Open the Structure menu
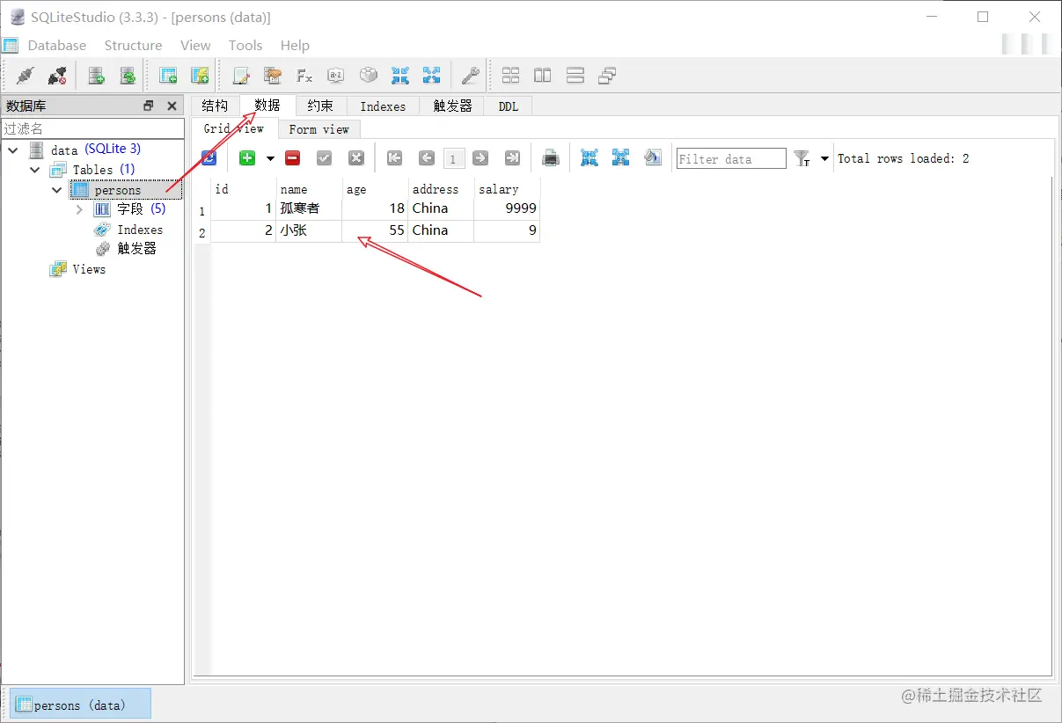Image resolution: width=1062 pixels, height=723 pixels. [133, 46]
